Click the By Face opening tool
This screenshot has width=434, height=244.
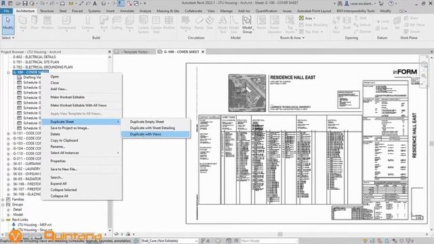336,24
